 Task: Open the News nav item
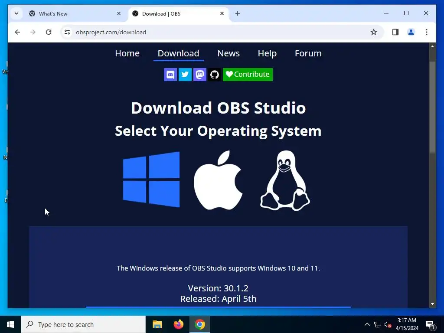[229, 53]
